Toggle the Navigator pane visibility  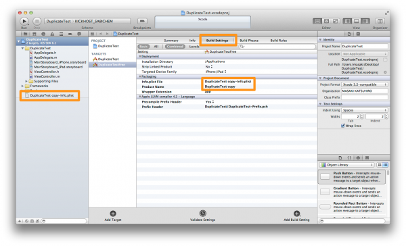pyautogui.click(x=348, y=21)
